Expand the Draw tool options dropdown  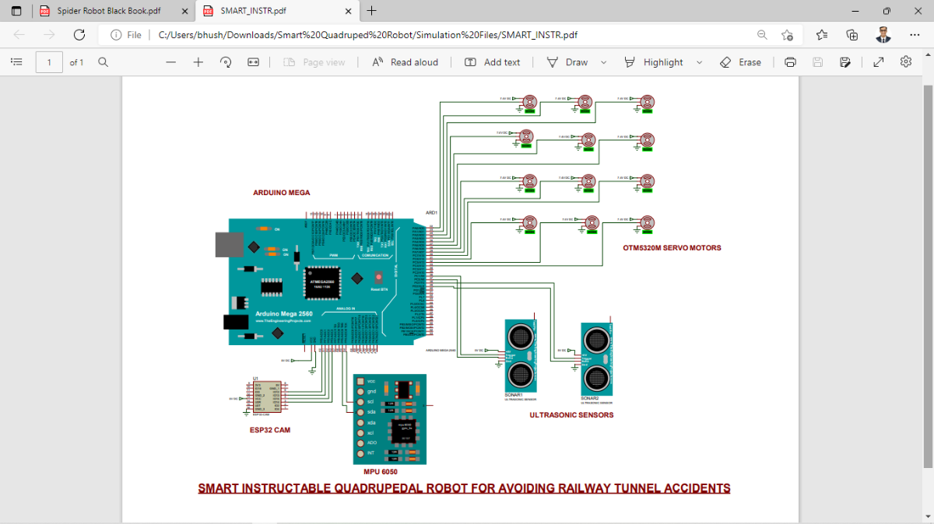click(x=604, y=62)
